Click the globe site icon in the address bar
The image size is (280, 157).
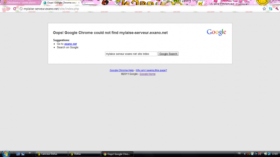click(21, 9)
